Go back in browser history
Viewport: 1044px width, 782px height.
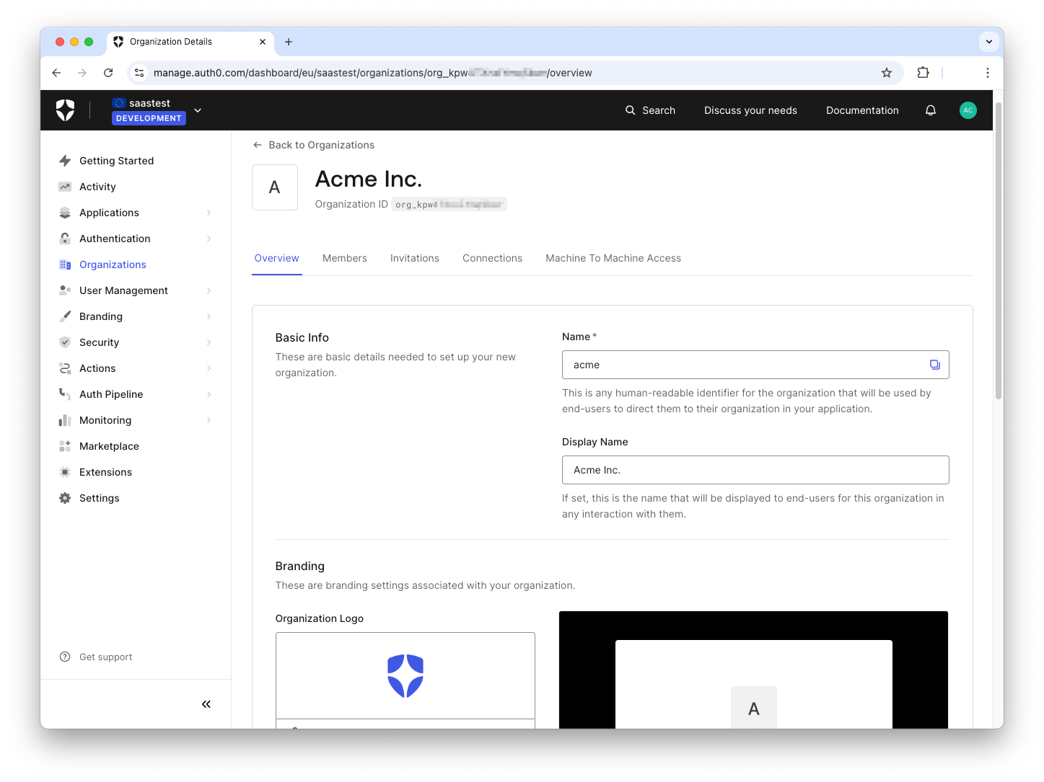[x=56, y=73]
